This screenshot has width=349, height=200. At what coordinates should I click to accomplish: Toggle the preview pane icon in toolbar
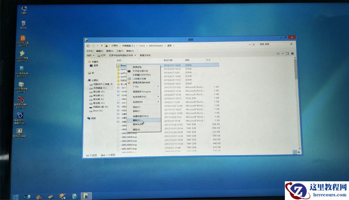[287, 53]
